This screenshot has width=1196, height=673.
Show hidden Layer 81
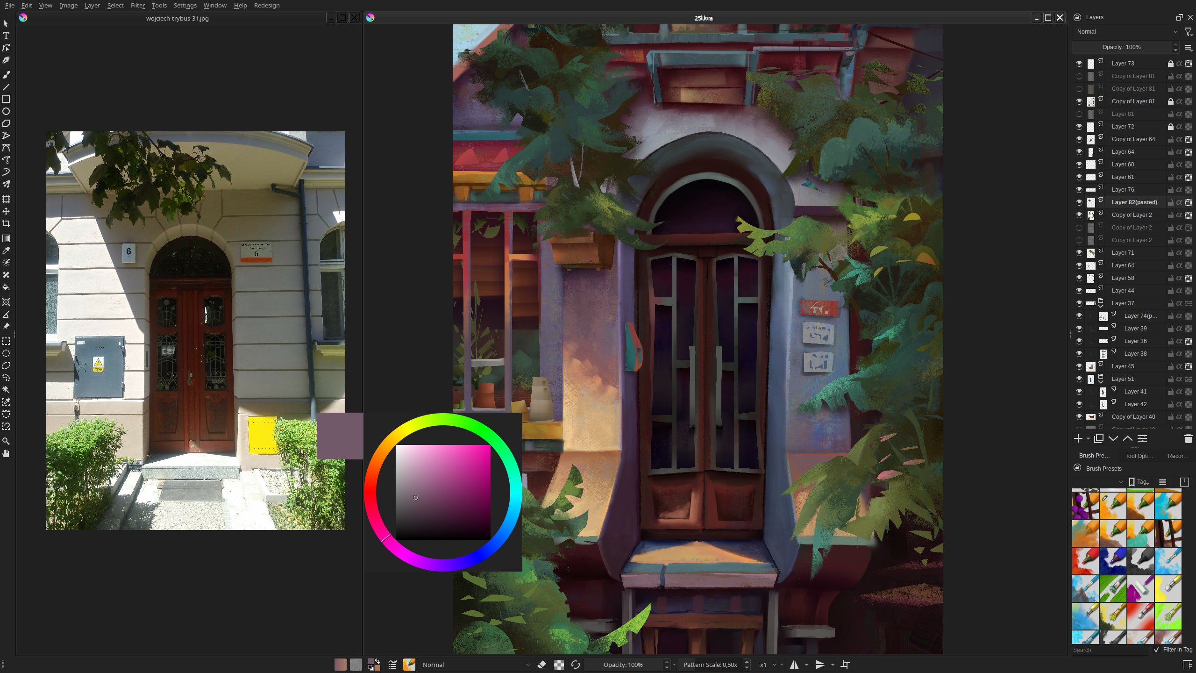(x=1079, y=114)
